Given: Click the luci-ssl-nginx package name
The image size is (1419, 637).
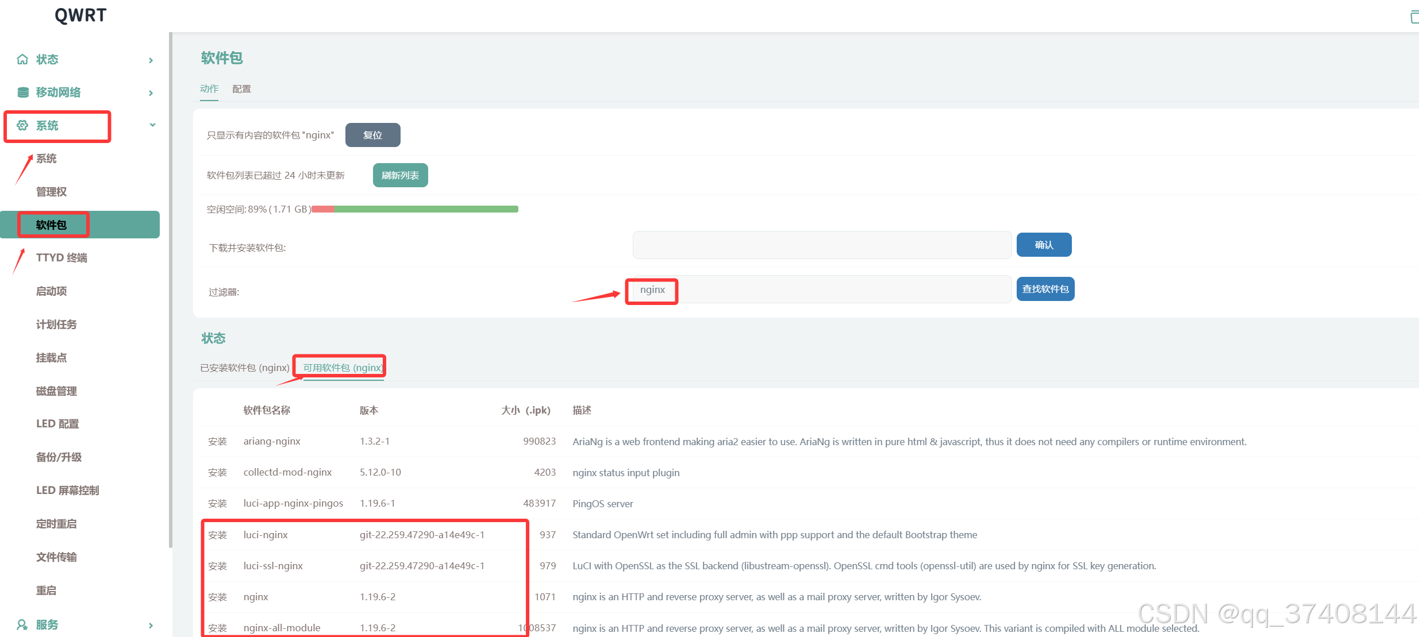Looking at the screenshot, I should click(x=273, y=566).
